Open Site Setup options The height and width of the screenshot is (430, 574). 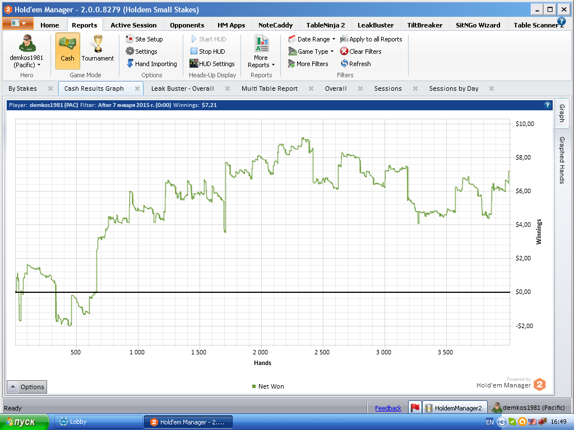click(x=144, y=39)
